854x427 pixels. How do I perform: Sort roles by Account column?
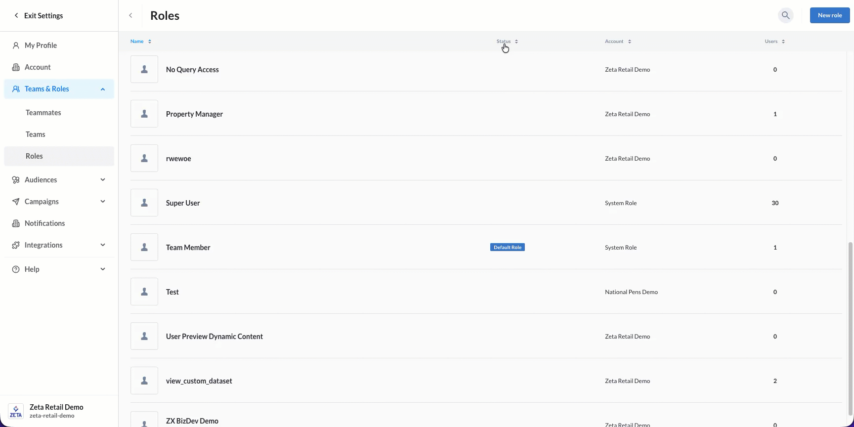[x=618, y=42]
